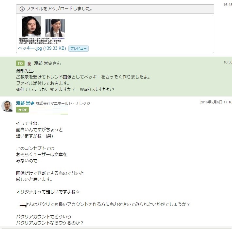Click the green RE reply badge
This screenshot has width=232, height=229.
pyautogui.click(x=23, y=110)
